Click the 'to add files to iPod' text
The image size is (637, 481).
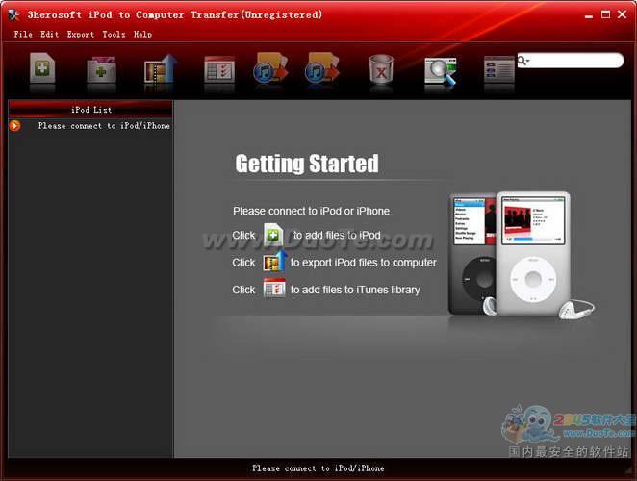tap(337, 235)
